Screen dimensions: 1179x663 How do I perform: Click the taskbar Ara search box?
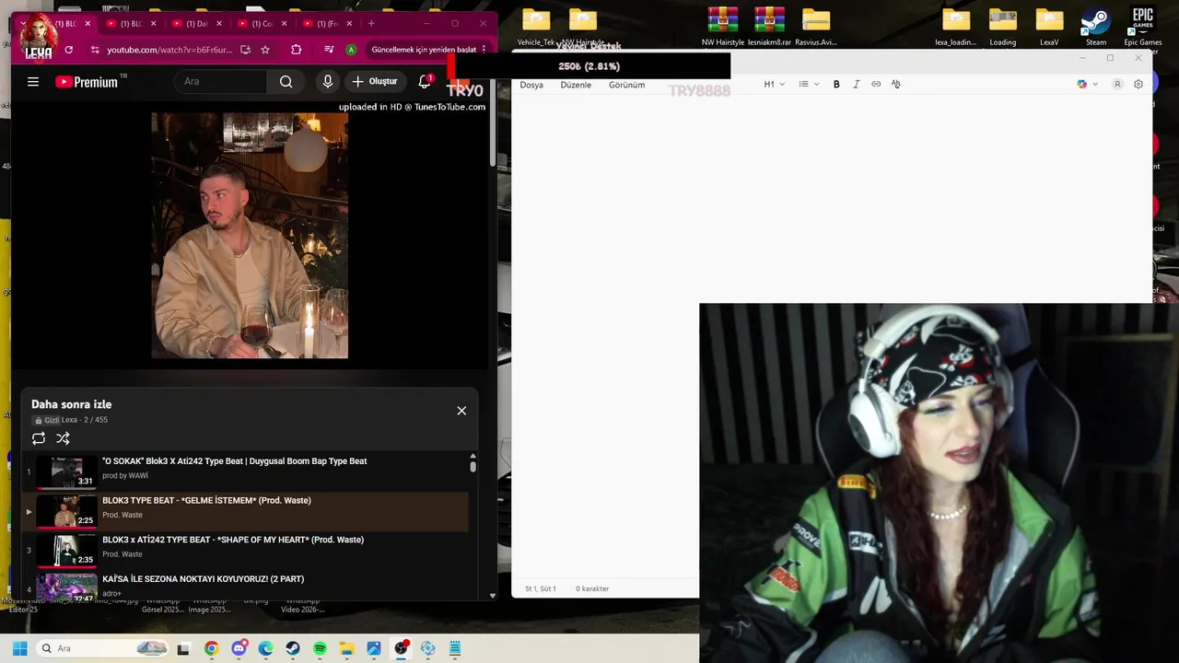[x=101, y=648]
